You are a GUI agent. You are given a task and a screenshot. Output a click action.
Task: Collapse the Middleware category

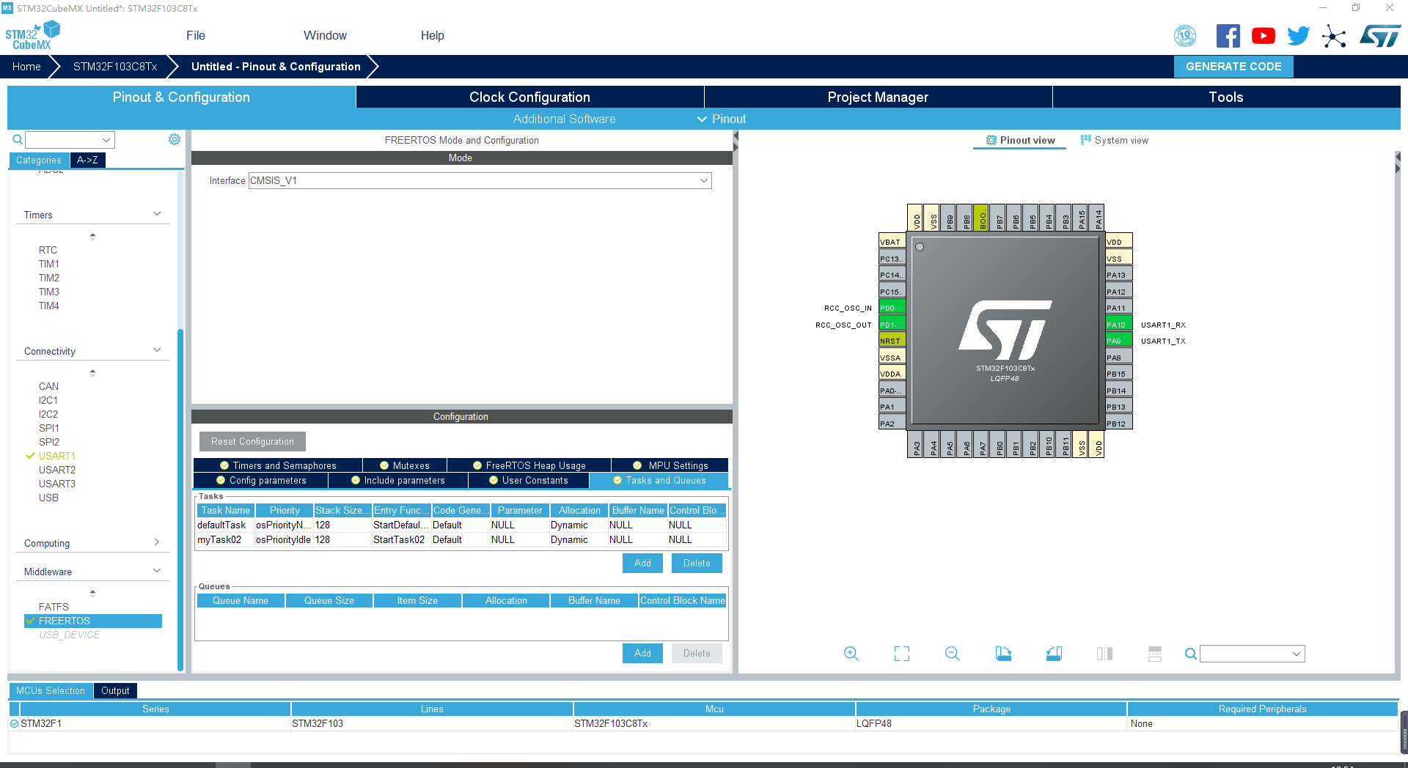point(157,571)
